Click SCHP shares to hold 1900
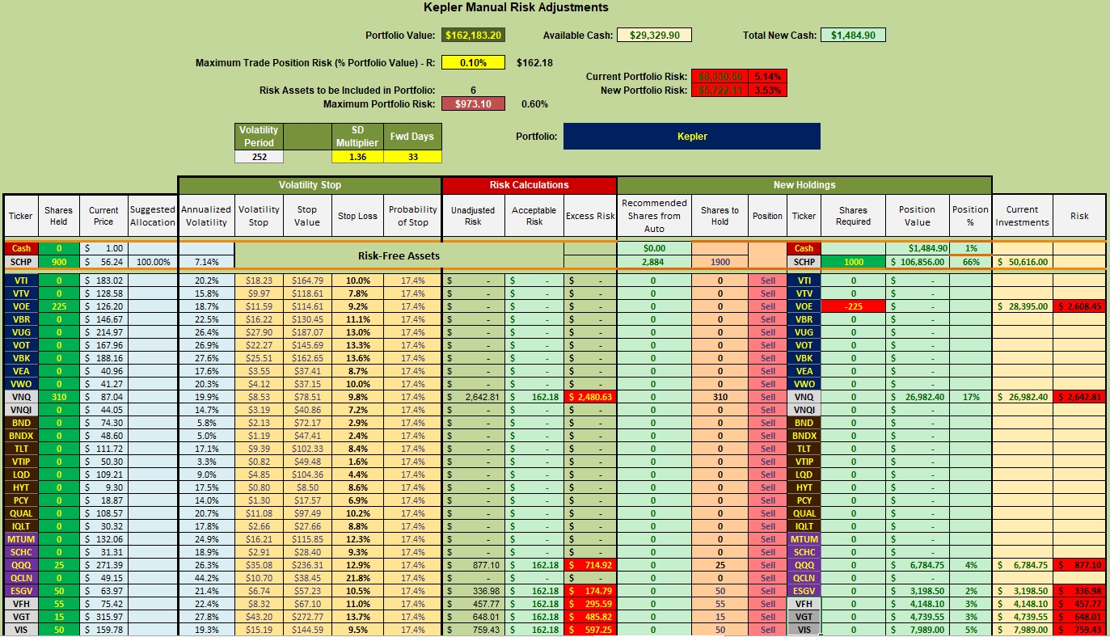Viewport: 1110px width, 637px height. point(720,262)
